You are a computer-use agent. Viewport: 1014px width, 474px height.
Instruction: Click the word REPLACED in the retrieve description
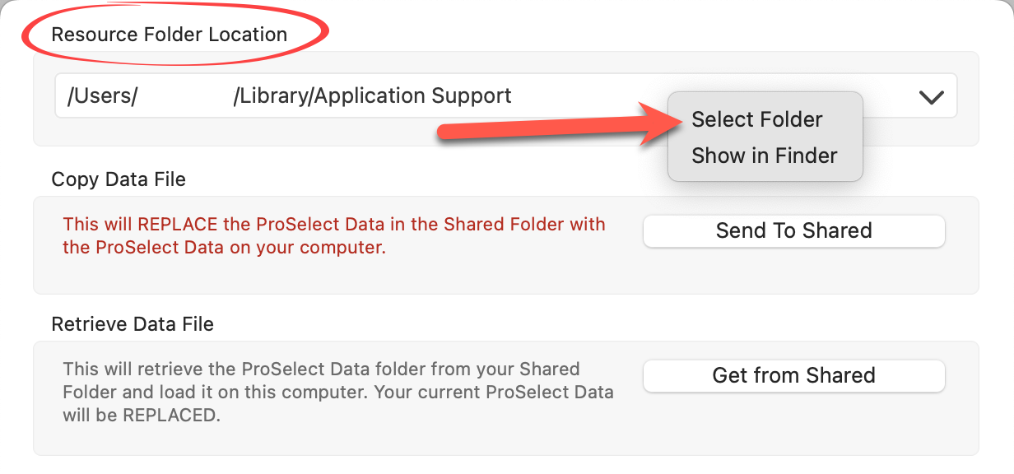171,416
